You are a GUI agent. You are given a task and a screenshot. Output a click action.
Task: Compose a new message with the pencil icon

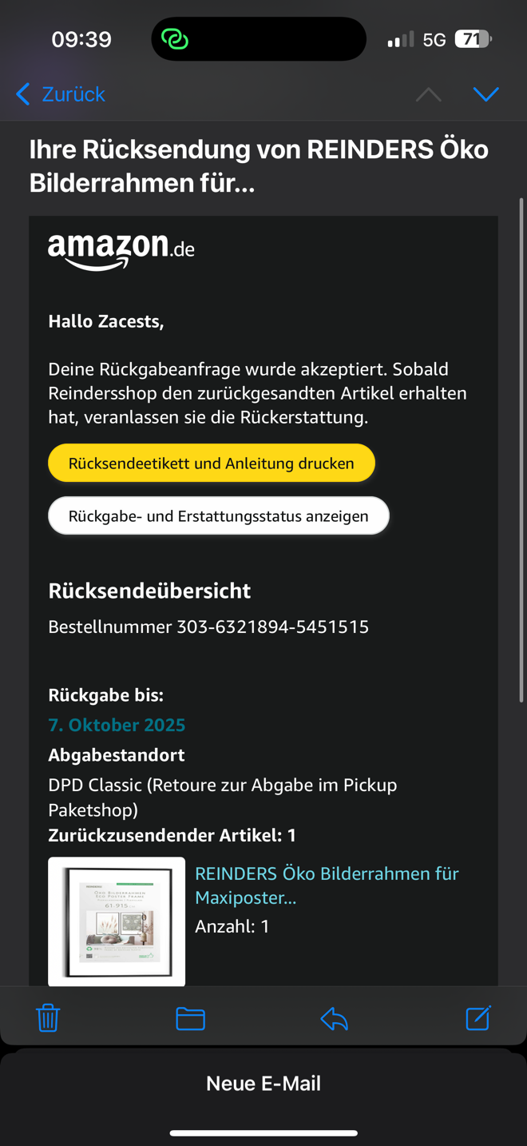477,1017
